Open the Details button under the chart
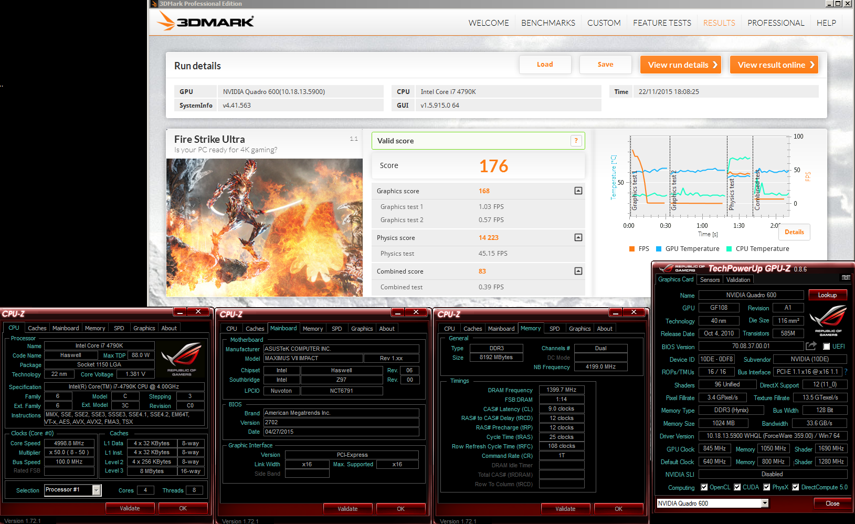The height and width of the screenshot is (524, 855). click(794, 232)
